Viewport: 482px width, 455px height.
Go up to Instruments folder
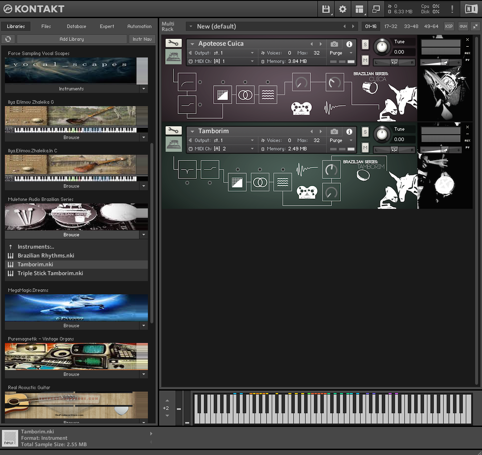point(76,247)
